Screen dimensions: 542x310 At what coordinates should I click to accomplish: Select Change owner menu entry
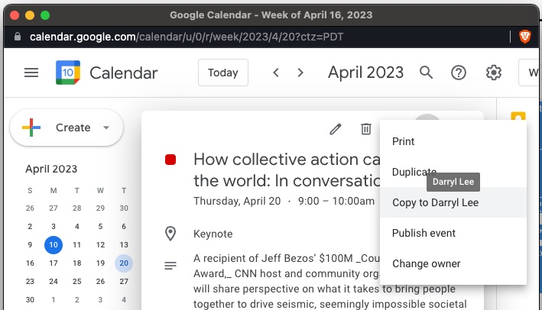[x=453, y=263]
